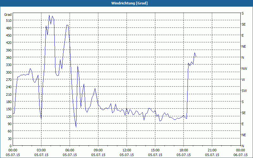Pick the 12:00 time axis label
Viewport: 253px width, 158px height.
click(x=127, y=150)
